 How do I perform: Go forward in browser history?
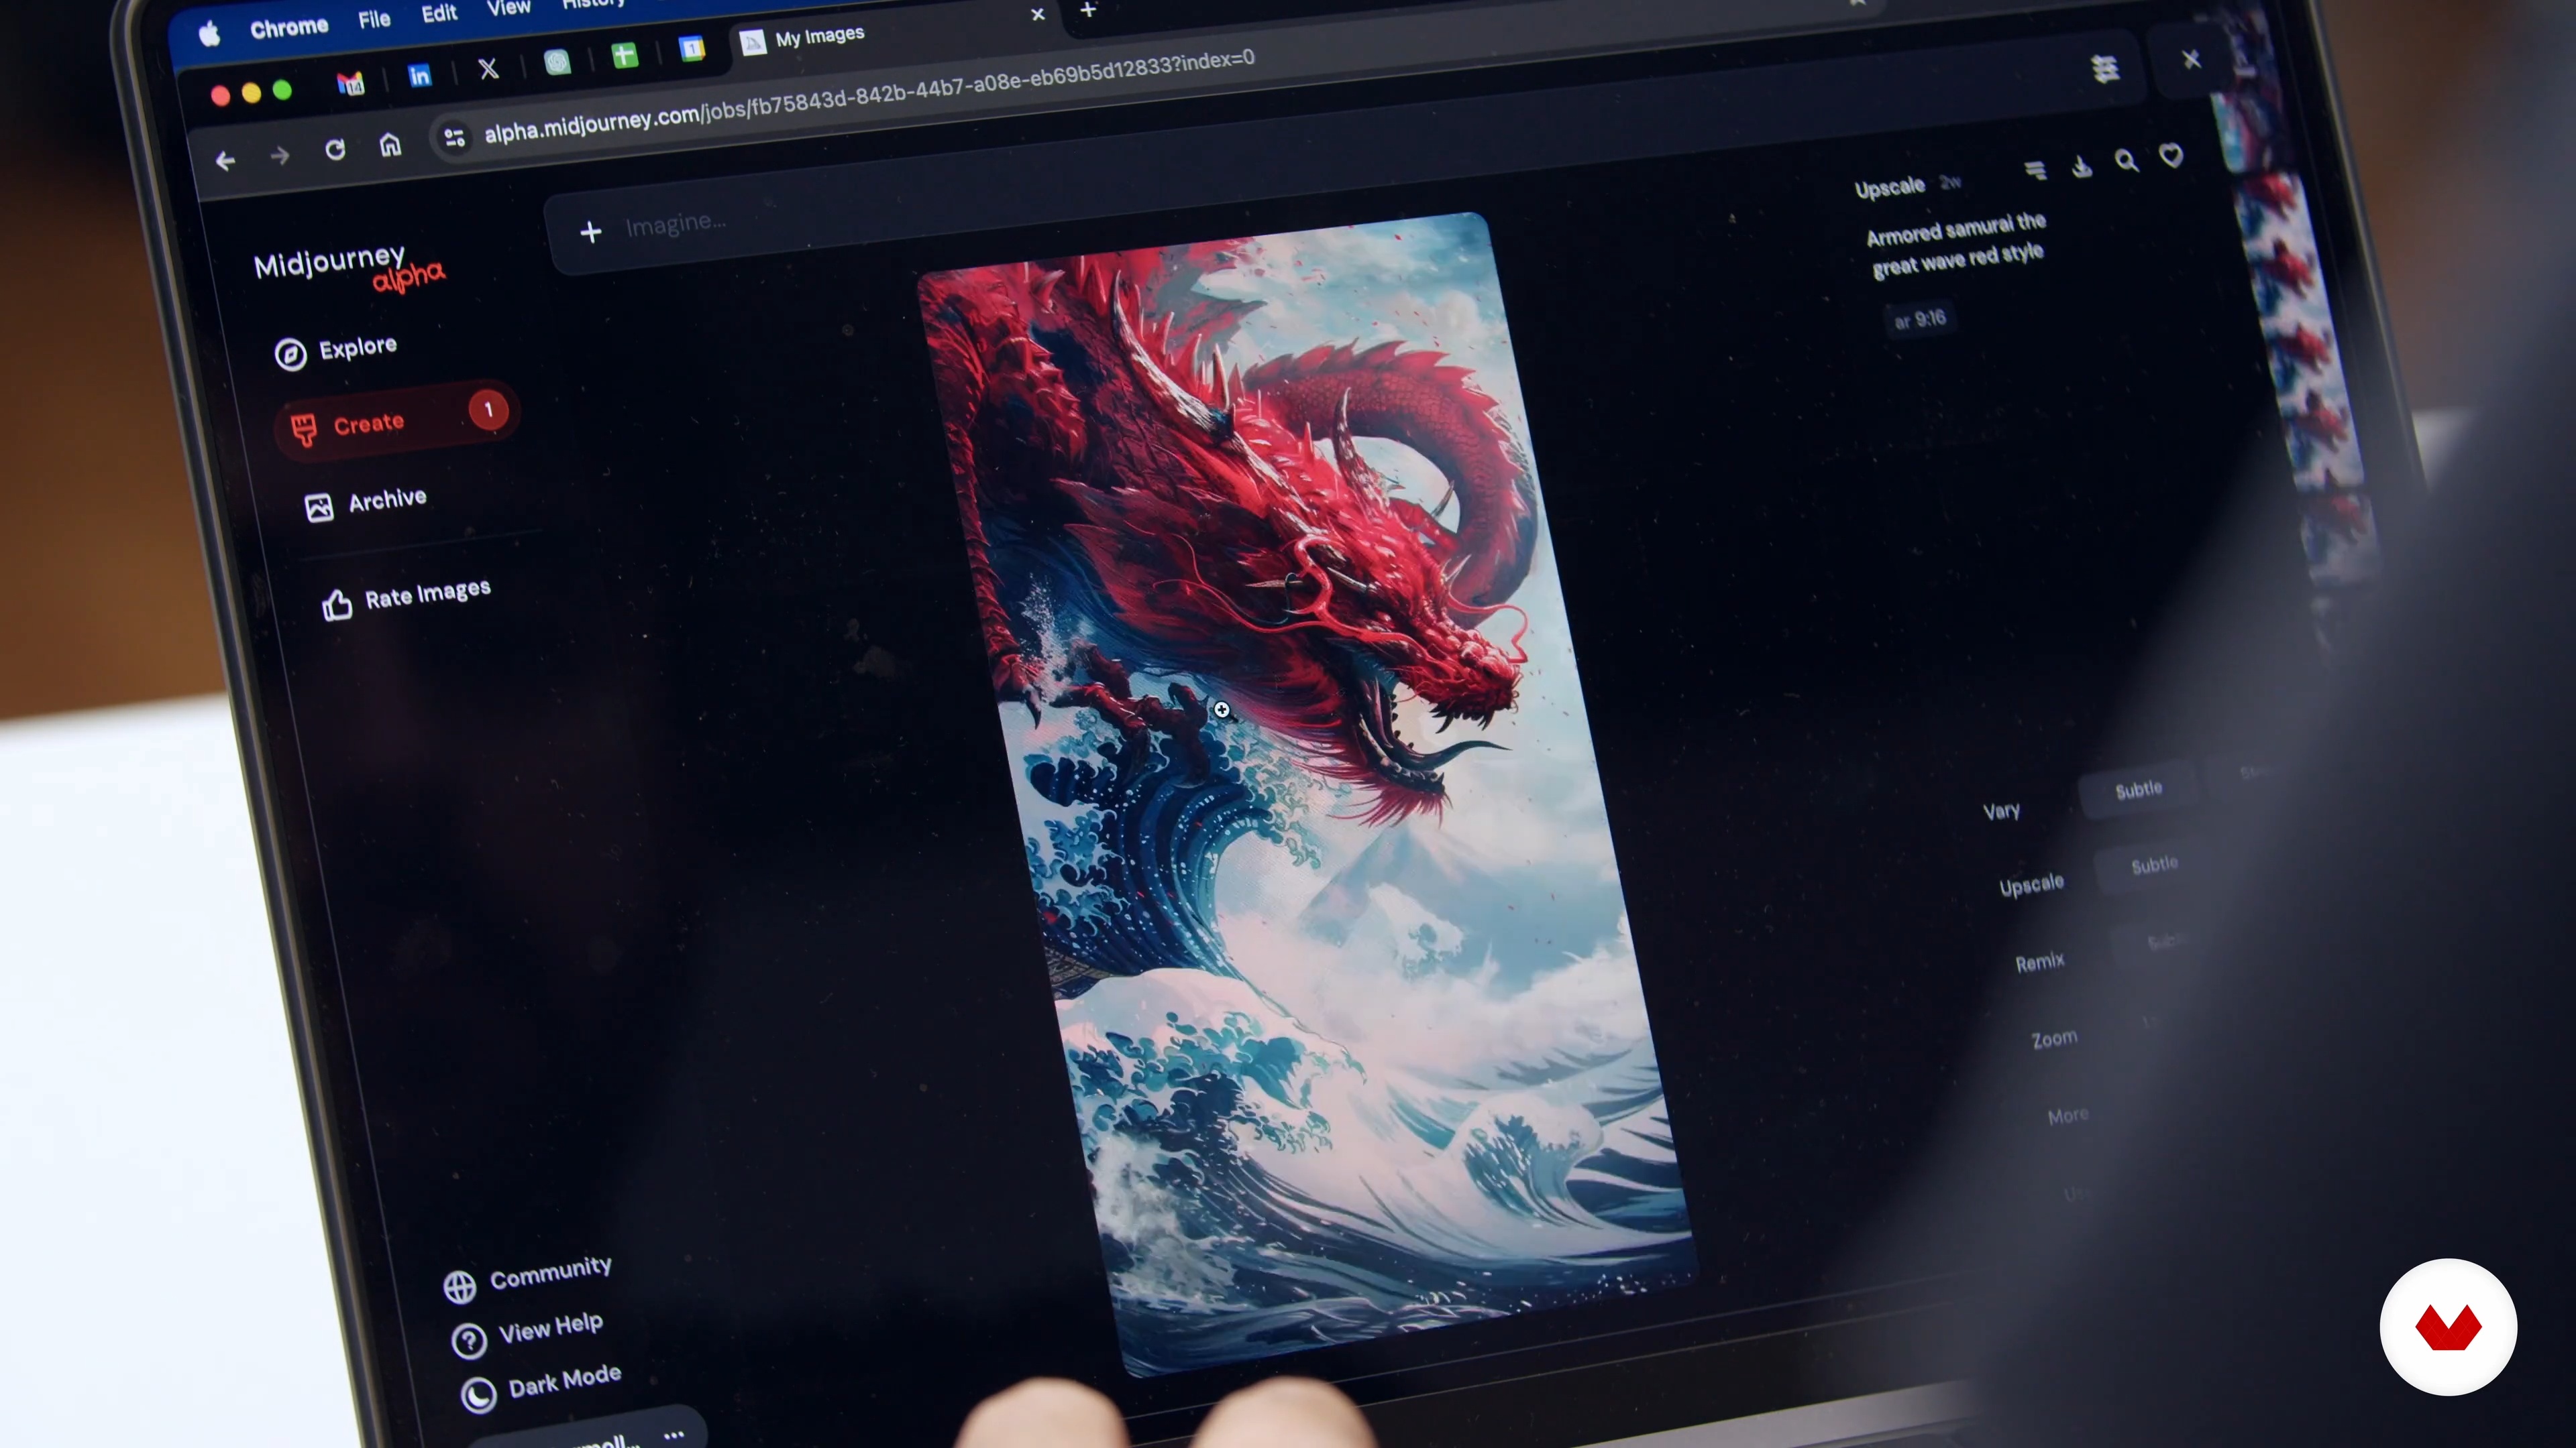280,156
